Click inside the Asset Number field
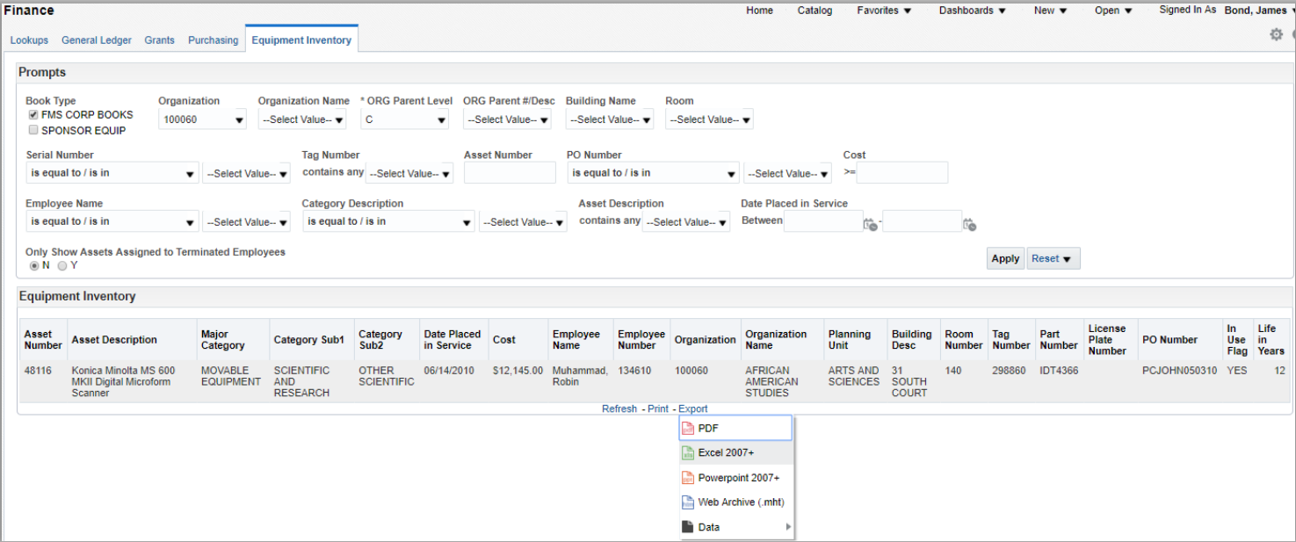This screenshot has height=542, width=1296. pos(510,172)
